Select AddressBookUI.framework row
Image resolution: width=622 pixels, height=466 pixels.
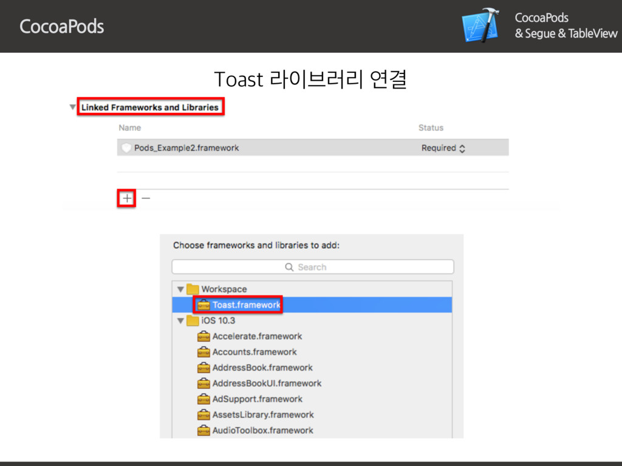pyautogui.click(x=312, y=383)
